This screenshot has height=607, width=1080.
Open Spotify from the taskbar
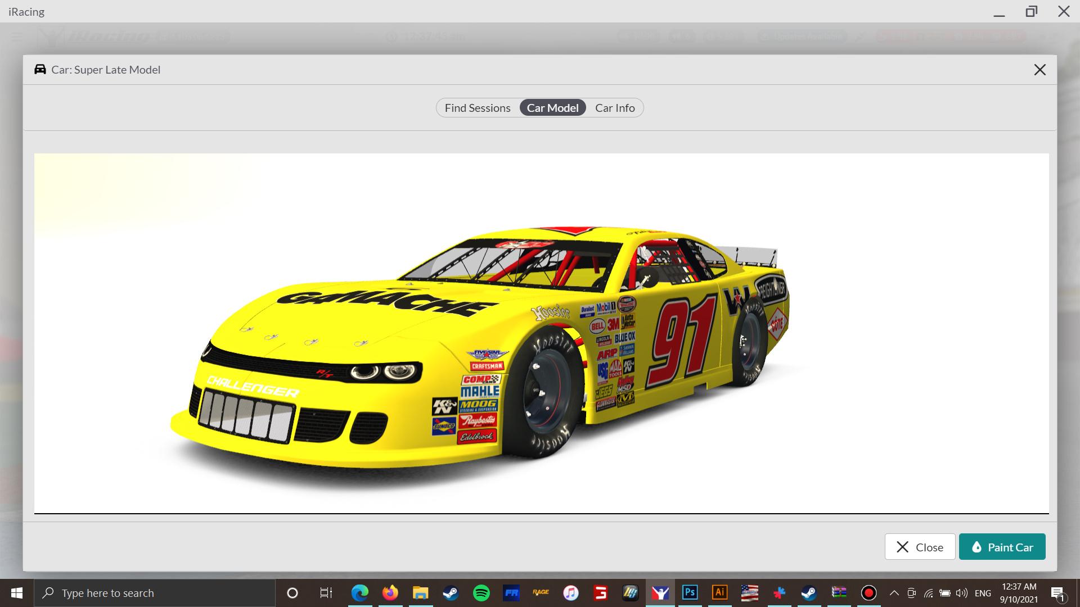coord(481,592)
